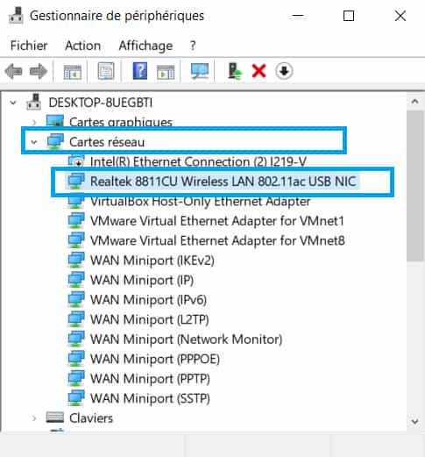Select VMware Virtual Ethernet Adapter for VMnet1

click(217, 221)
